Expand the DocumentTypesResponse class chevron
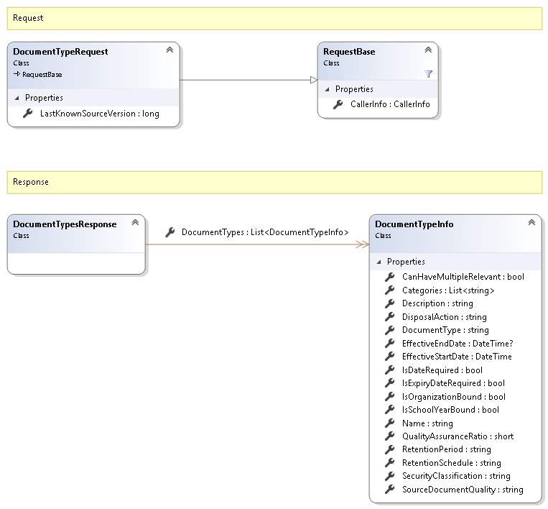Viewport: 548px width, 509px height. tap(135, 223)
